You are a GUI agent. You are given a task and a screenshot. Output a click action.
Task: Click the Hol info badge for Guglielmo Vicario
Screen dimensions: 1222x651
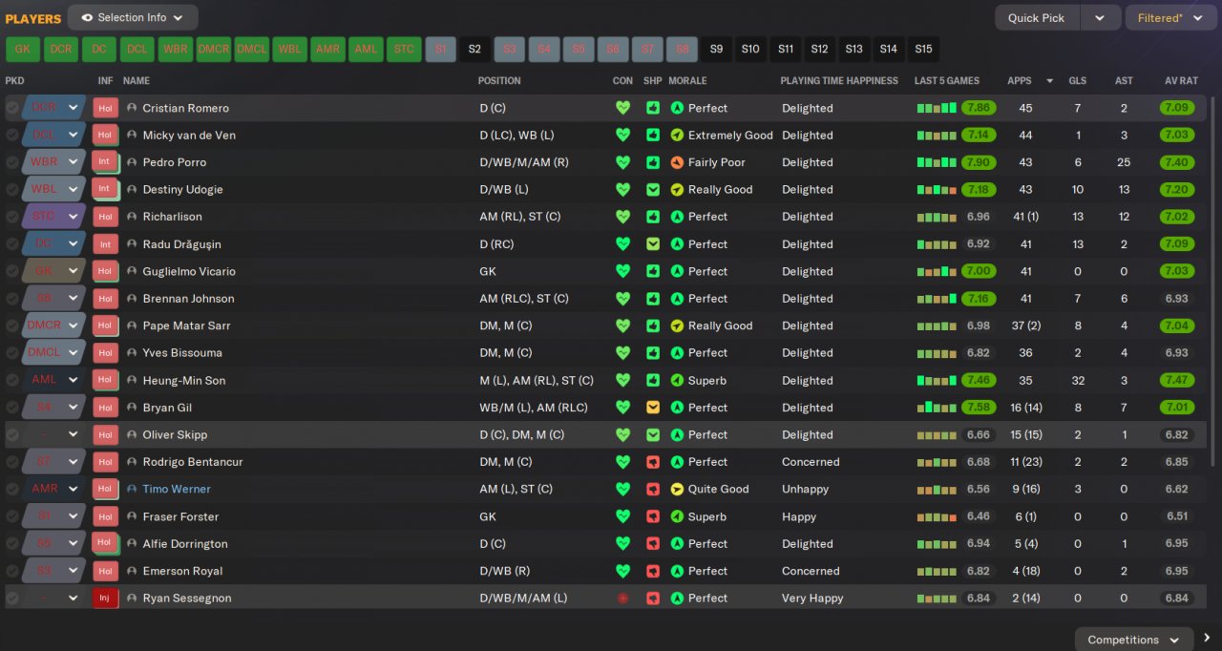[x=105, y=271]
